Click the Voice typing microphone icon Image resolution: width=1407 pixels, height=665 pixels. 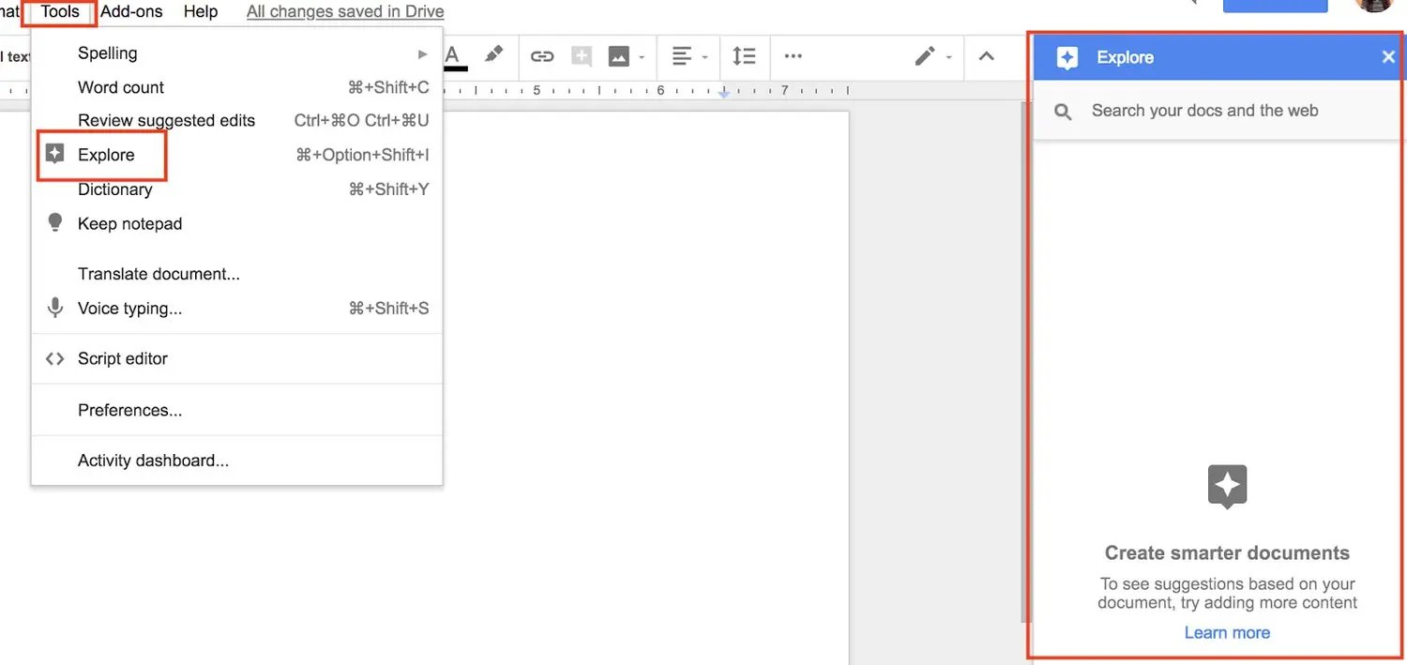[54, 308]
